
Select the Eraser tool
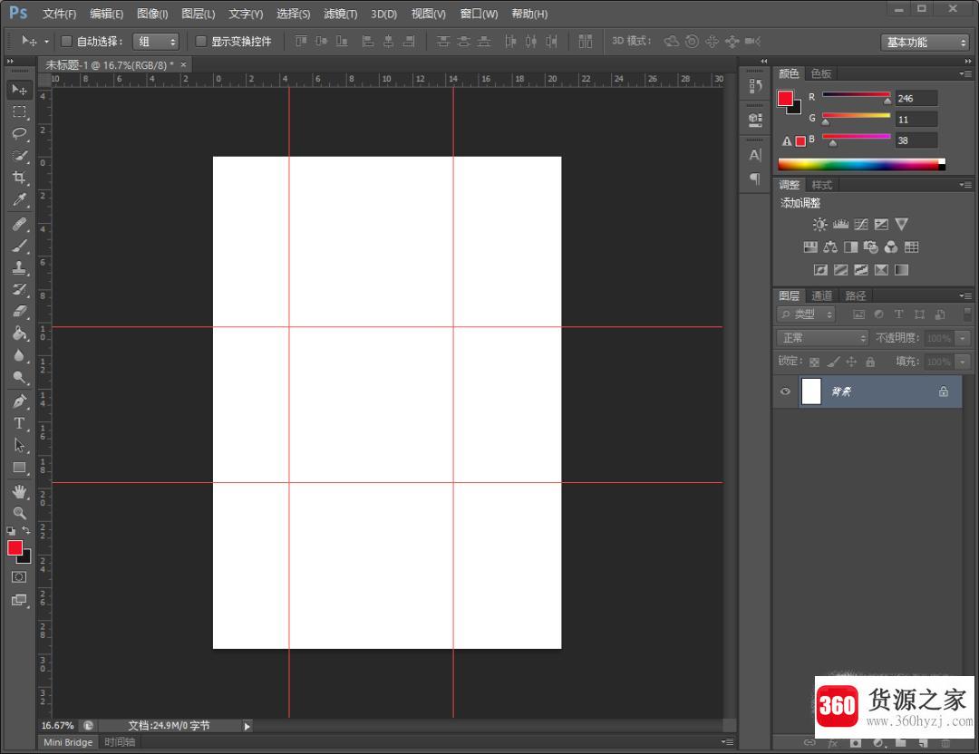19,312
